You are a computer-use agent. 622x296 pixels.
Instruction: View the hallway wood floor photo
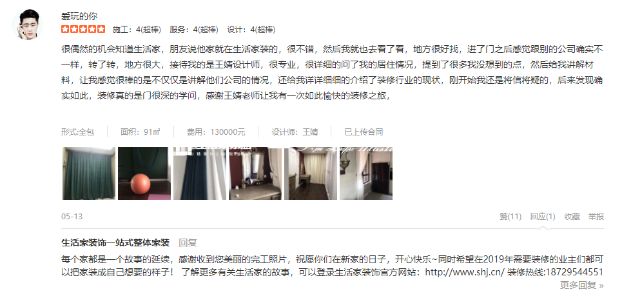point(311,173)
